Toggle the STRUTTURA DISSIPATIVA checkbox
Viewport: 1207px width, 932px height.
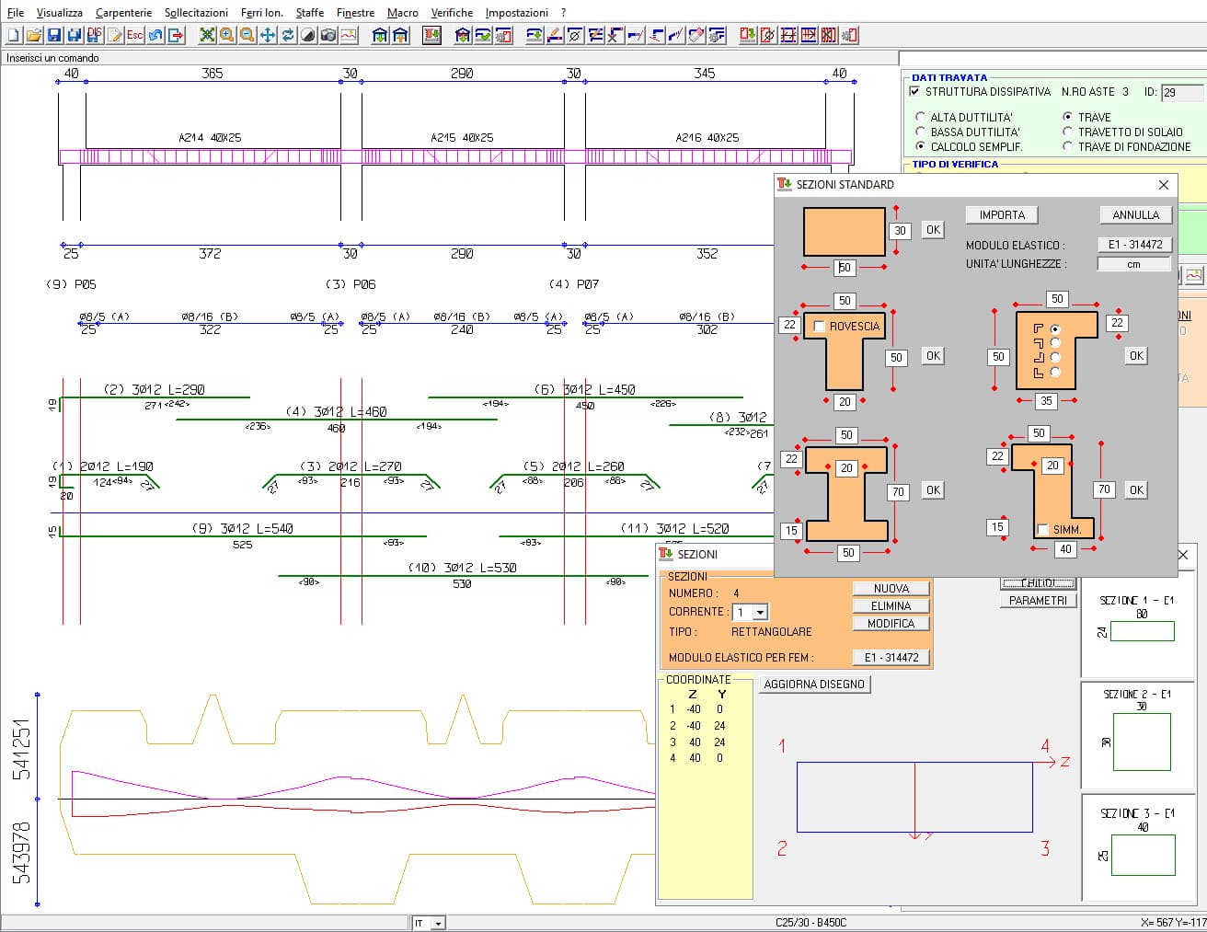point(914,92)
